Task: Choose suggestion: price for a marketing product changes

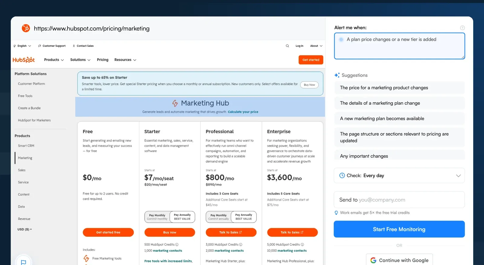Action: pyautogui.click(x=399, y=88)
